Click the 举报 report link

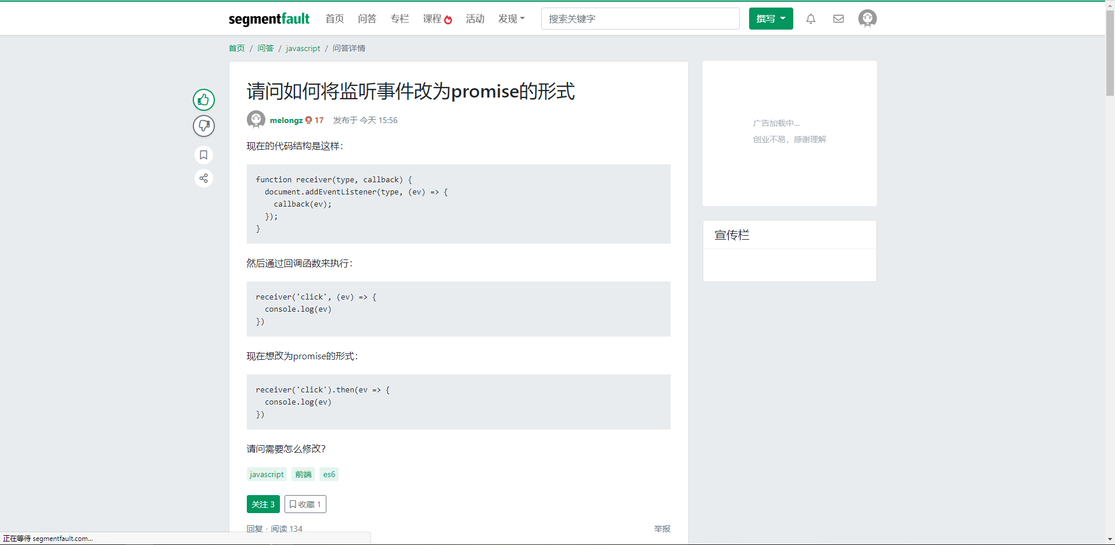pyautogui.click(x=662, y=529)
